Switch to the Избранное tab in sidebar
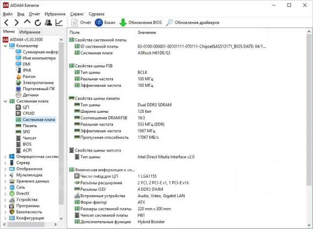Image resolution: width=313 pixels, height=229 pixels. click(x=30, y=32)
